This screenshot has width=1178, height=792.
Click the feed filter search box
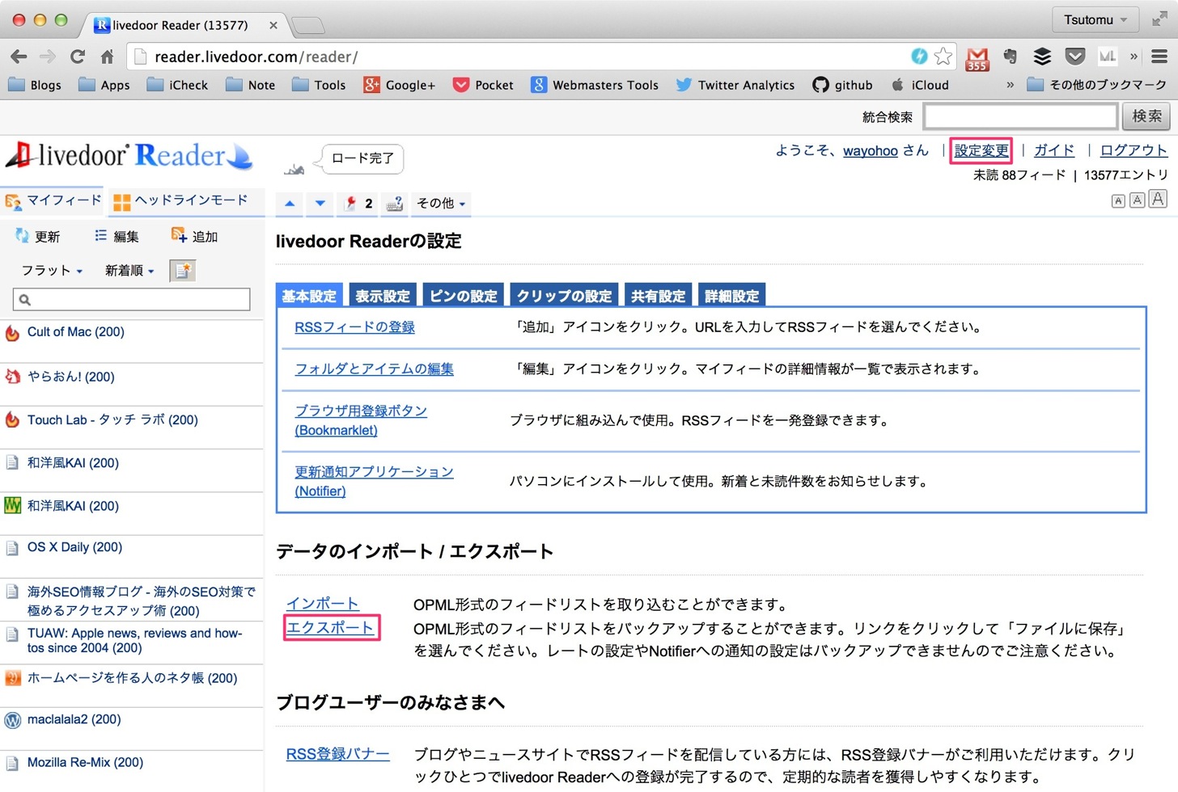tap(131, 299)
